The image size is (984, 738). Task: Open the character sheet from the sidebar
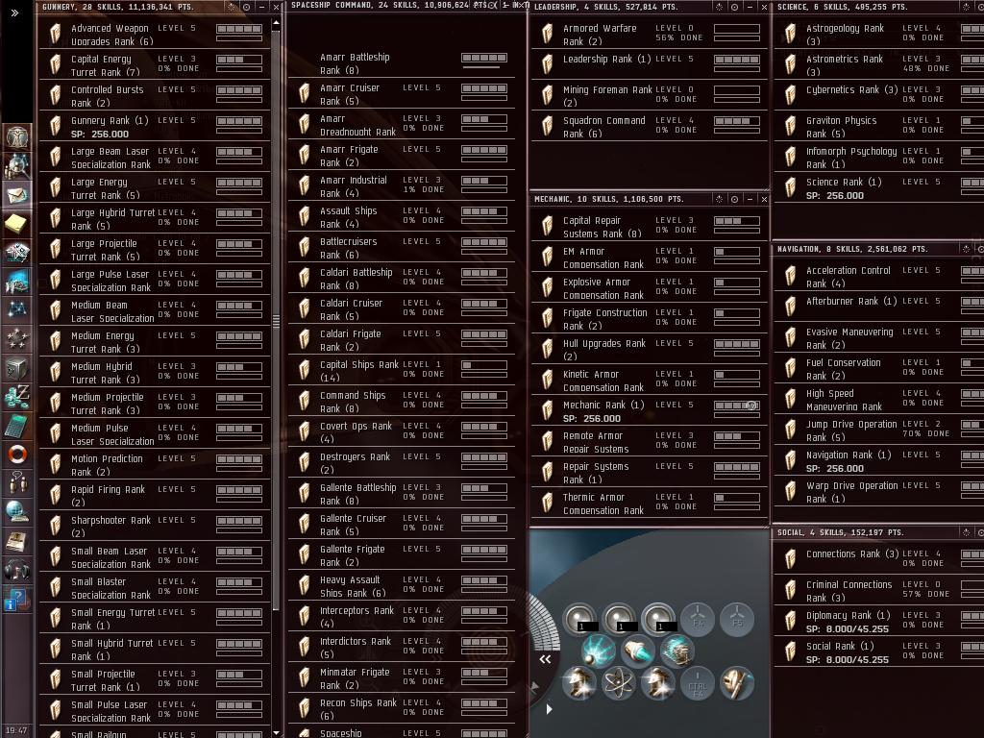point(17,136)
